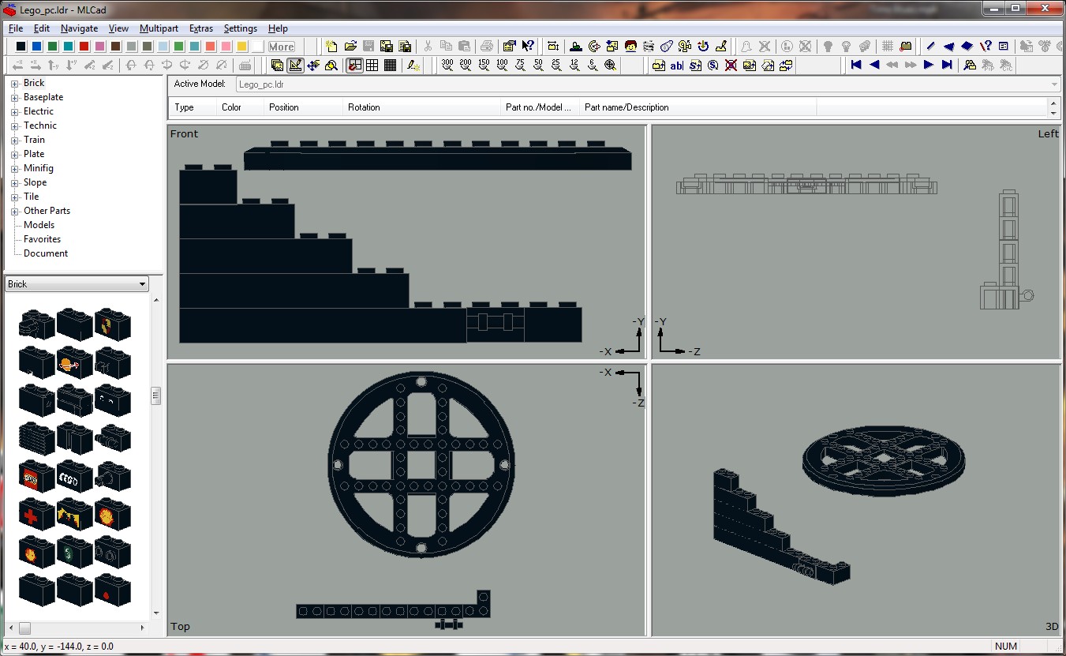Select the draw line tool
This screenshot has height=656, width=1066.
tap(931, 46)
